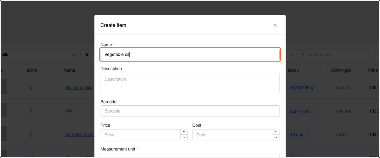Viewport: 380px width, 158px height.
Task: Open the Skimmed Milk item link
Action: 79,88
